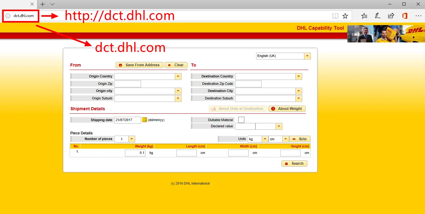Click the Weight field showing 0.1
425x214 pixels.
pos(135,153)
